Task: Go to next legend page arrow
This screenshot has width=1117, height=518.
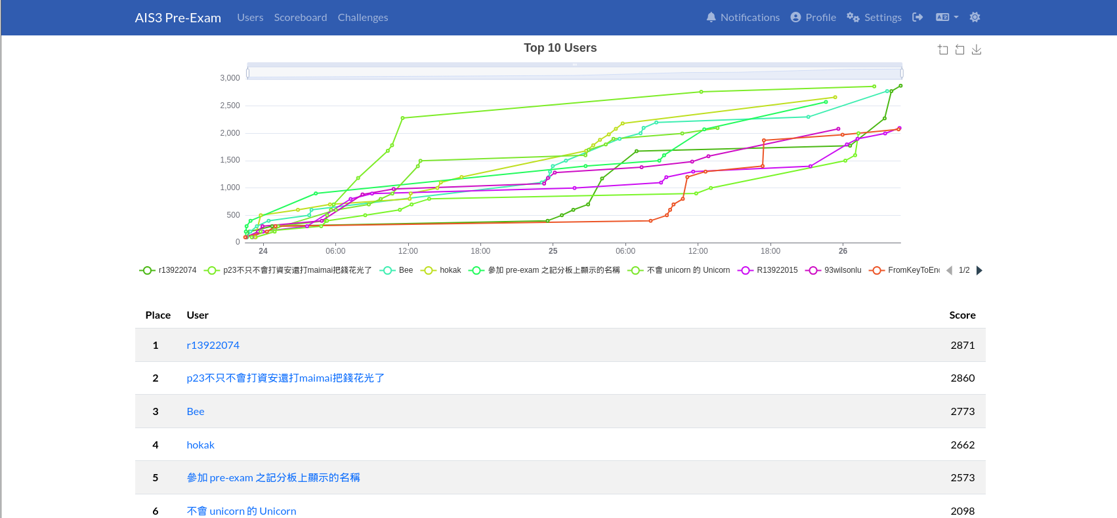Action: click(x=979, y=270)
